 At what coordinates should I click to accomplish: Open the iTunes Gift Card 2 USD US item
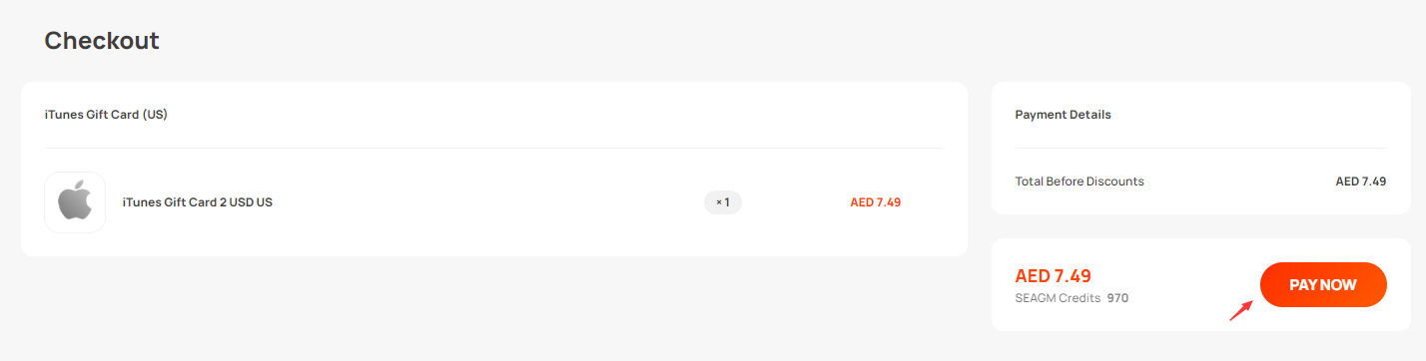tap(198, 202)
